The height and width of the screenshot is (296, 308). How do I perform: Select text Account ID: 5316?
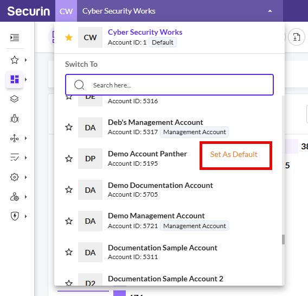pyautogui.click(x=133, y=101)
